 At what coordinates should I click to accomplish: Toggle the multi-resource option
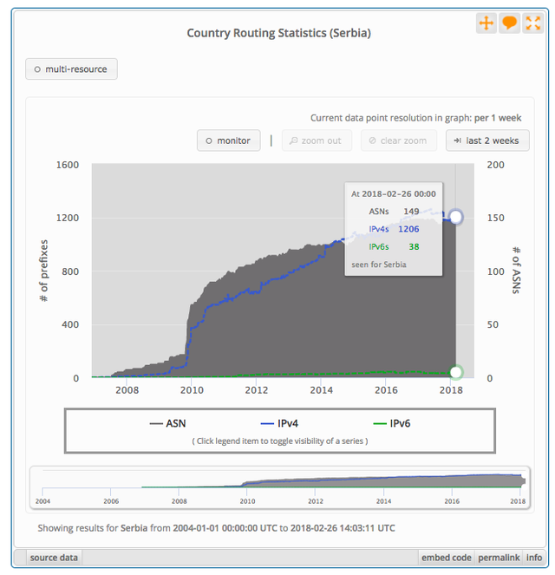pyautogui.click(x=71, y=69)
